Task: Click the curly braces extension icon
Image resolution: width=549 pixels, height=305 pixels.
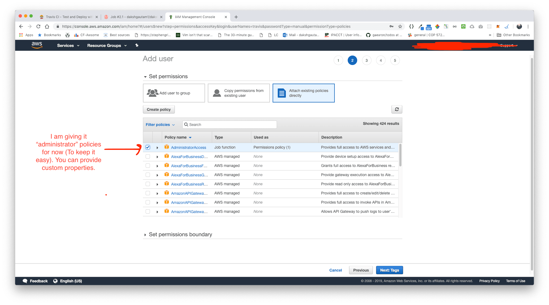Action: [x=411, y=26]
